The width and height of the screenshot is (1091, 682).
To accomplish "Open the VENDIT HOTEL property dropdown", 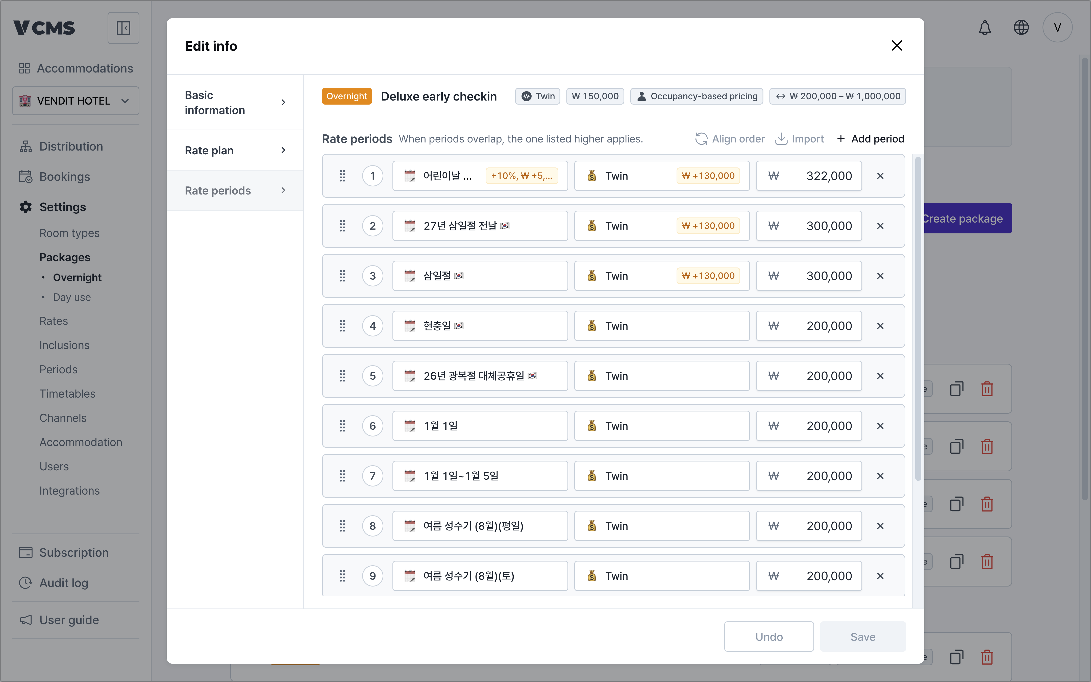I will pyautogui.click(x=76, y=101).
